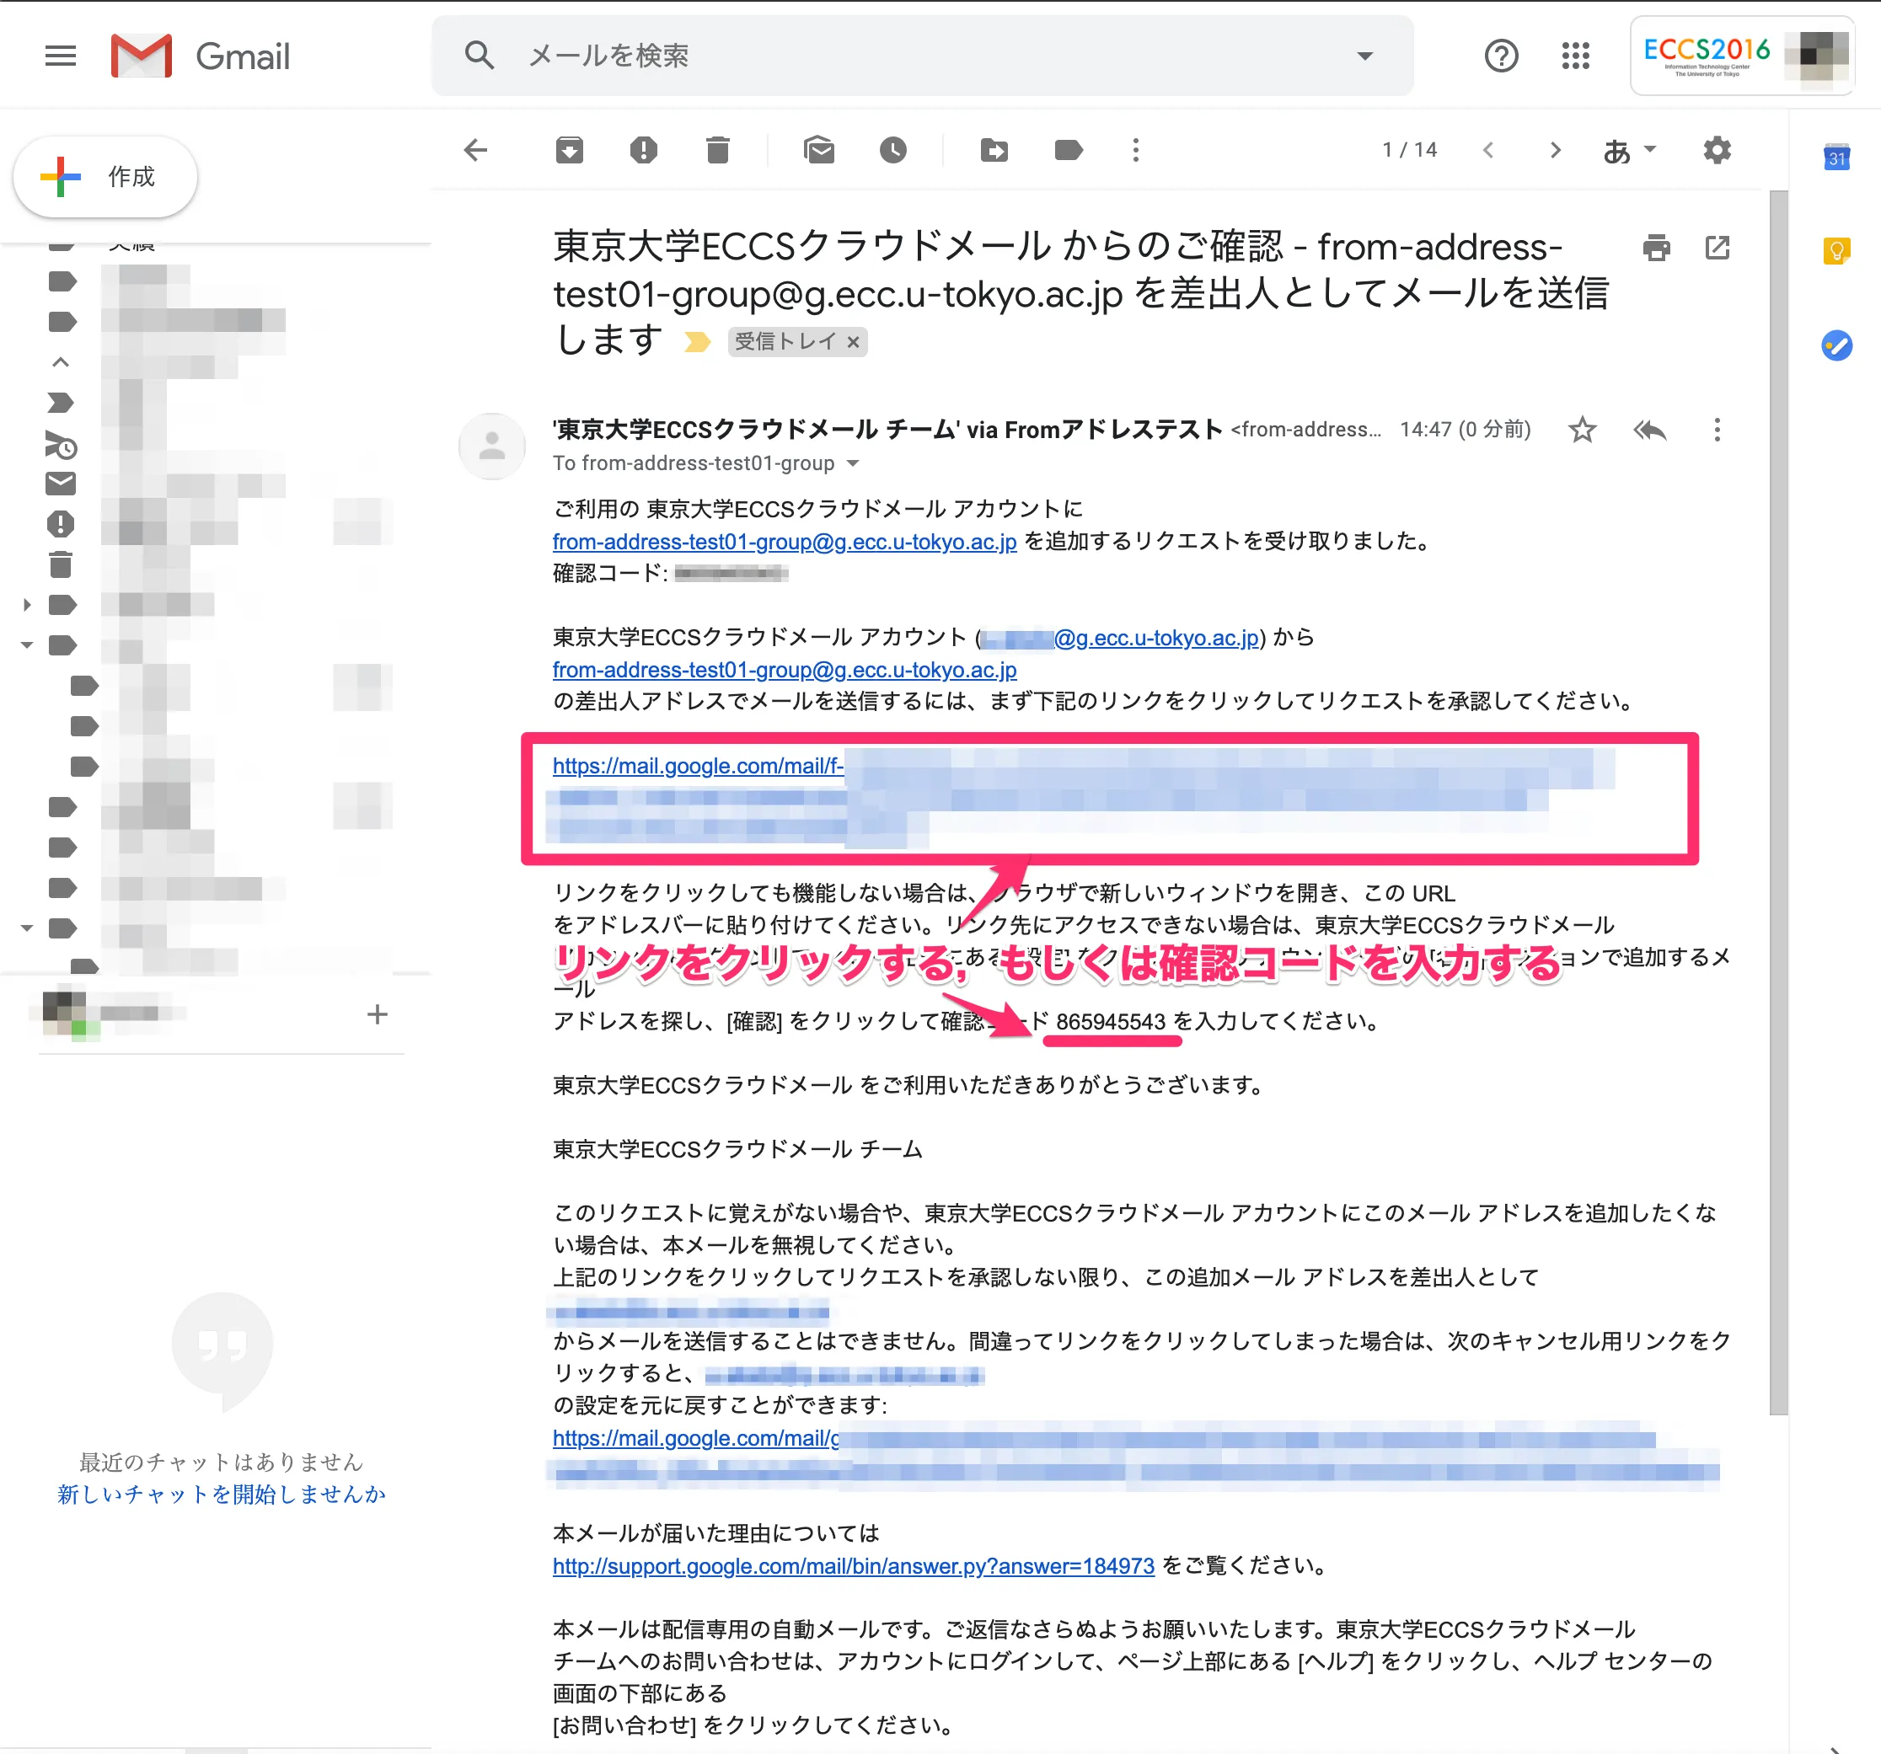Expand recipient details arrow next to To
The image size is (1881, 1754).
point(853,463)
